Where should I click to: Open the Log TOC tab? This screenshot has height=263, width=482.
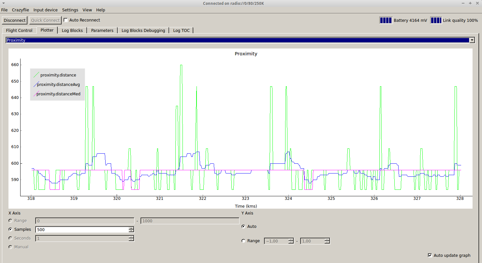click(x=181, y=30)
